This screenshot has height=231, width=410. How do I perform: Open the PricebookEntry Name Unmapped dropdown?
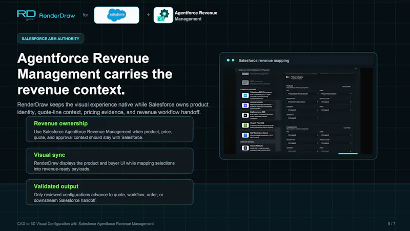click(x=336, y=135)
